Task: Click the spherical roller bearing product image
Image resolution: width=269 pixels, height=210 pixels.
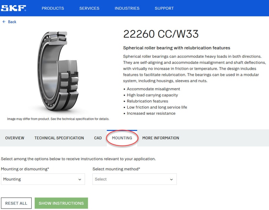Action: (x=59, y=72)
